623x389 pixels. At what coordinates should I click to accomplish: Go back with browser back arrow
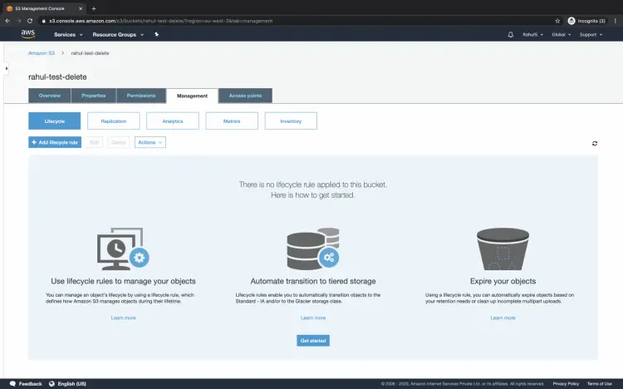(7, 21)
